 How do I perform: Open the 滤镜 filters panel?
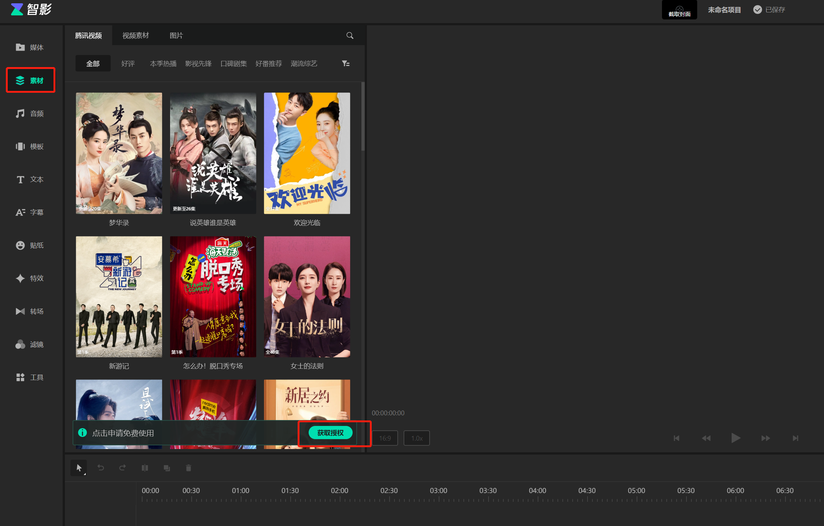pyautogui.click(x=30, y=345)
